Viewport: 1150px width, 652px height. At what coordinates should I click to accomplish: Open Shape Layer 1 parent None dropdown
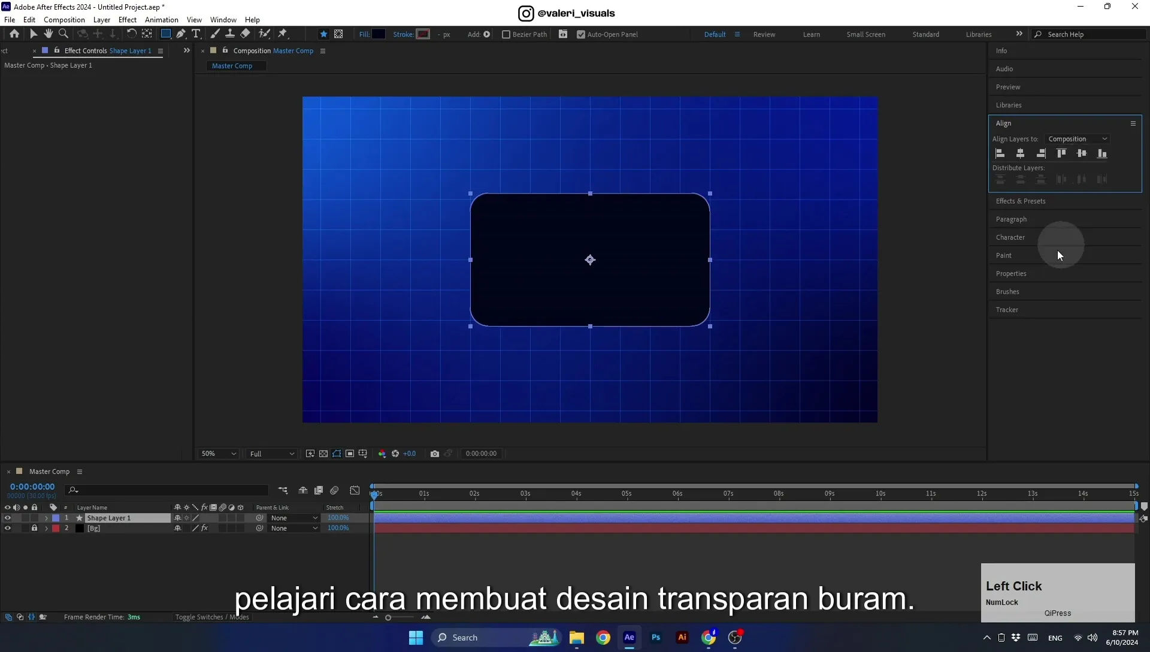coord(293,518)
